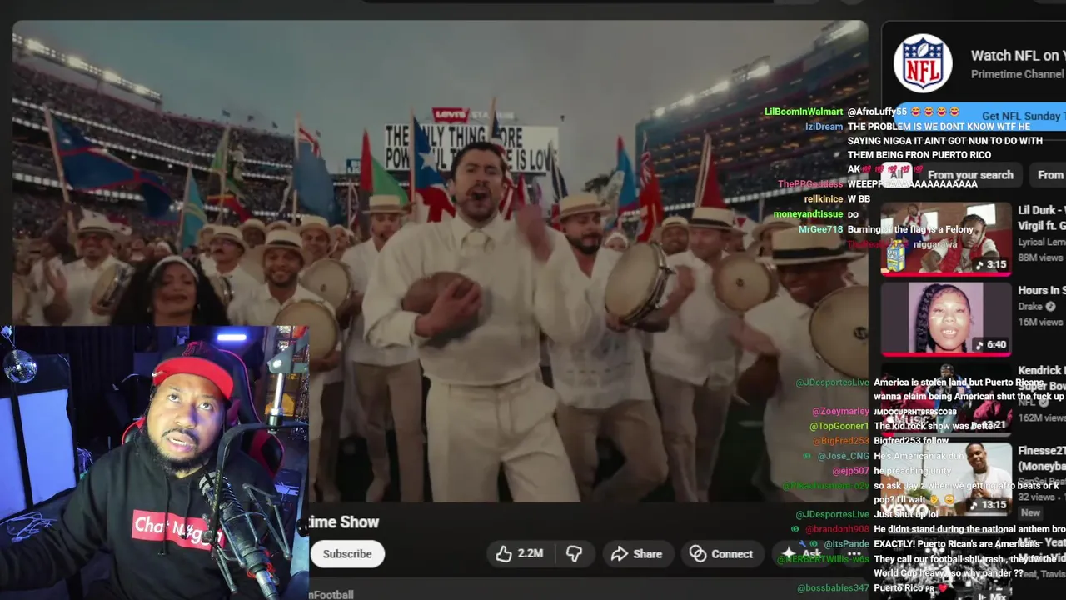The image size is (1066, 600).
Task: Open the Mix playlist thumbnail at bottom
Action: click(946, 563)
